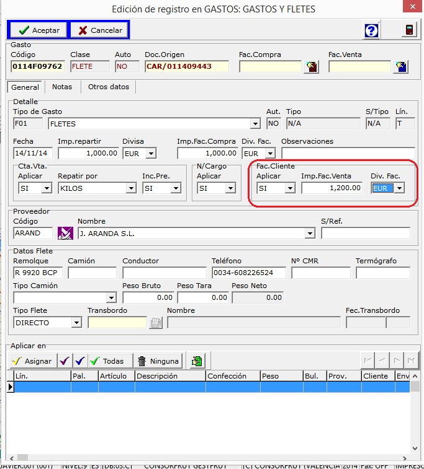Click the Ninguna button with trash icon

158,361
